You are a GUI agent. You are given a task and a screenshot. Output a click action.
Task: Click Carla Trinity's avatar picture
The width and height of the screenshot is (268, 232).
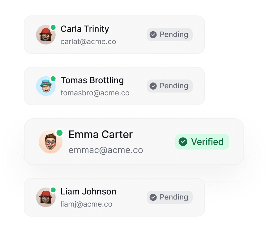pos(46,35)
